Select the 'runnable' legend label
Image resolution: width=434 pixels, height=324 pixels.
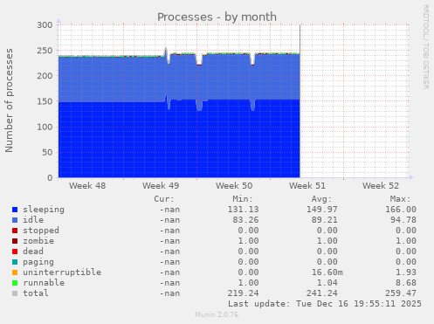coord(44,283)
